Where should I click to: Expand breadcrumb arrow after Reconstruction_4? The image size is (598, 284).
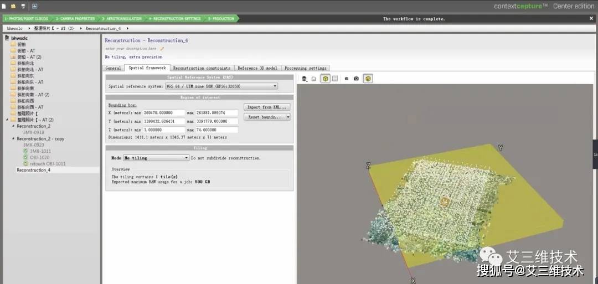click(x=127, y=29)
